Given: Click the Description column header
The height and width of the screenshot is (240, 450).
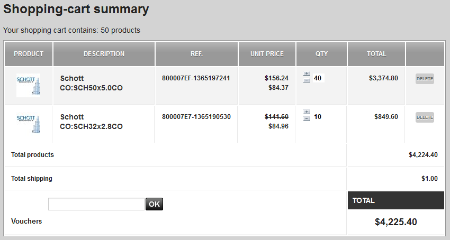Looking at the screenshot, I should [x=104, y=54].
